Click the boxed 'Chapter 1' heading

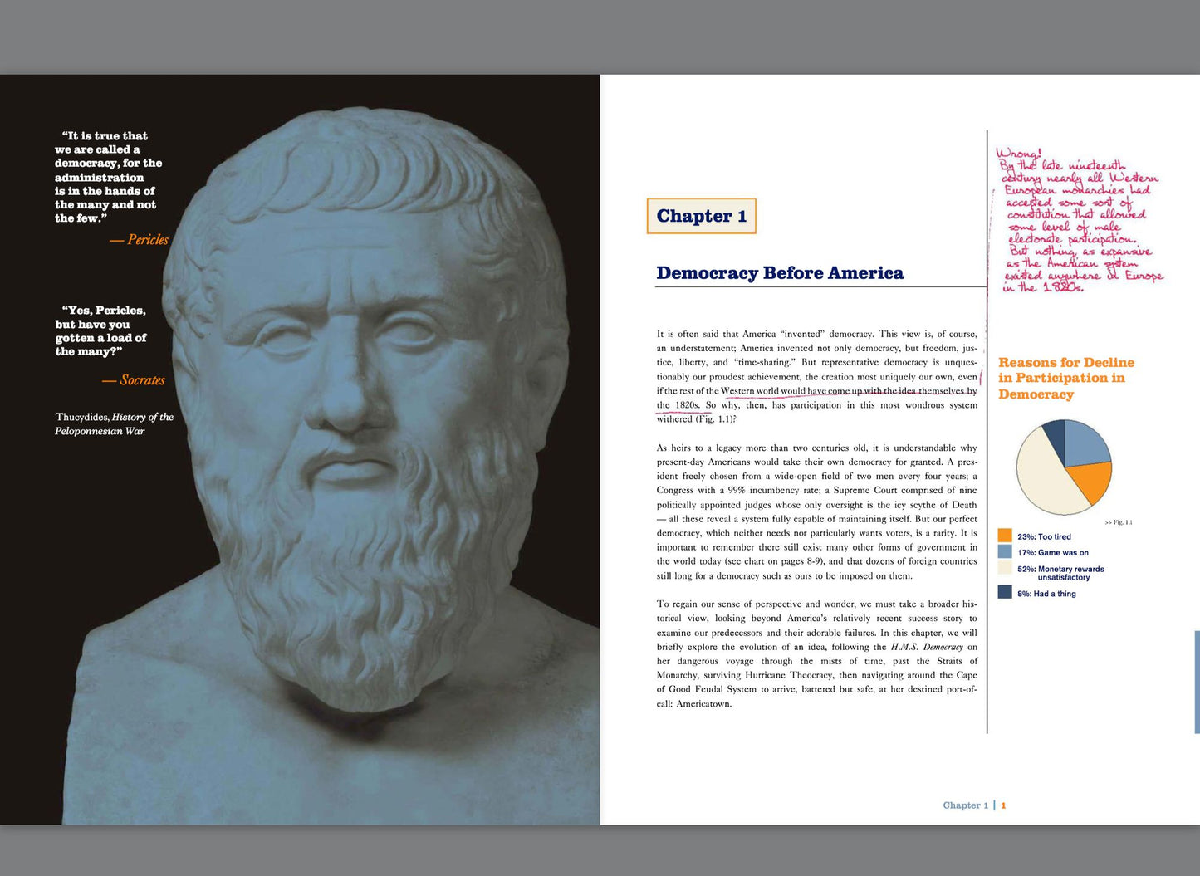coord(702,216)
